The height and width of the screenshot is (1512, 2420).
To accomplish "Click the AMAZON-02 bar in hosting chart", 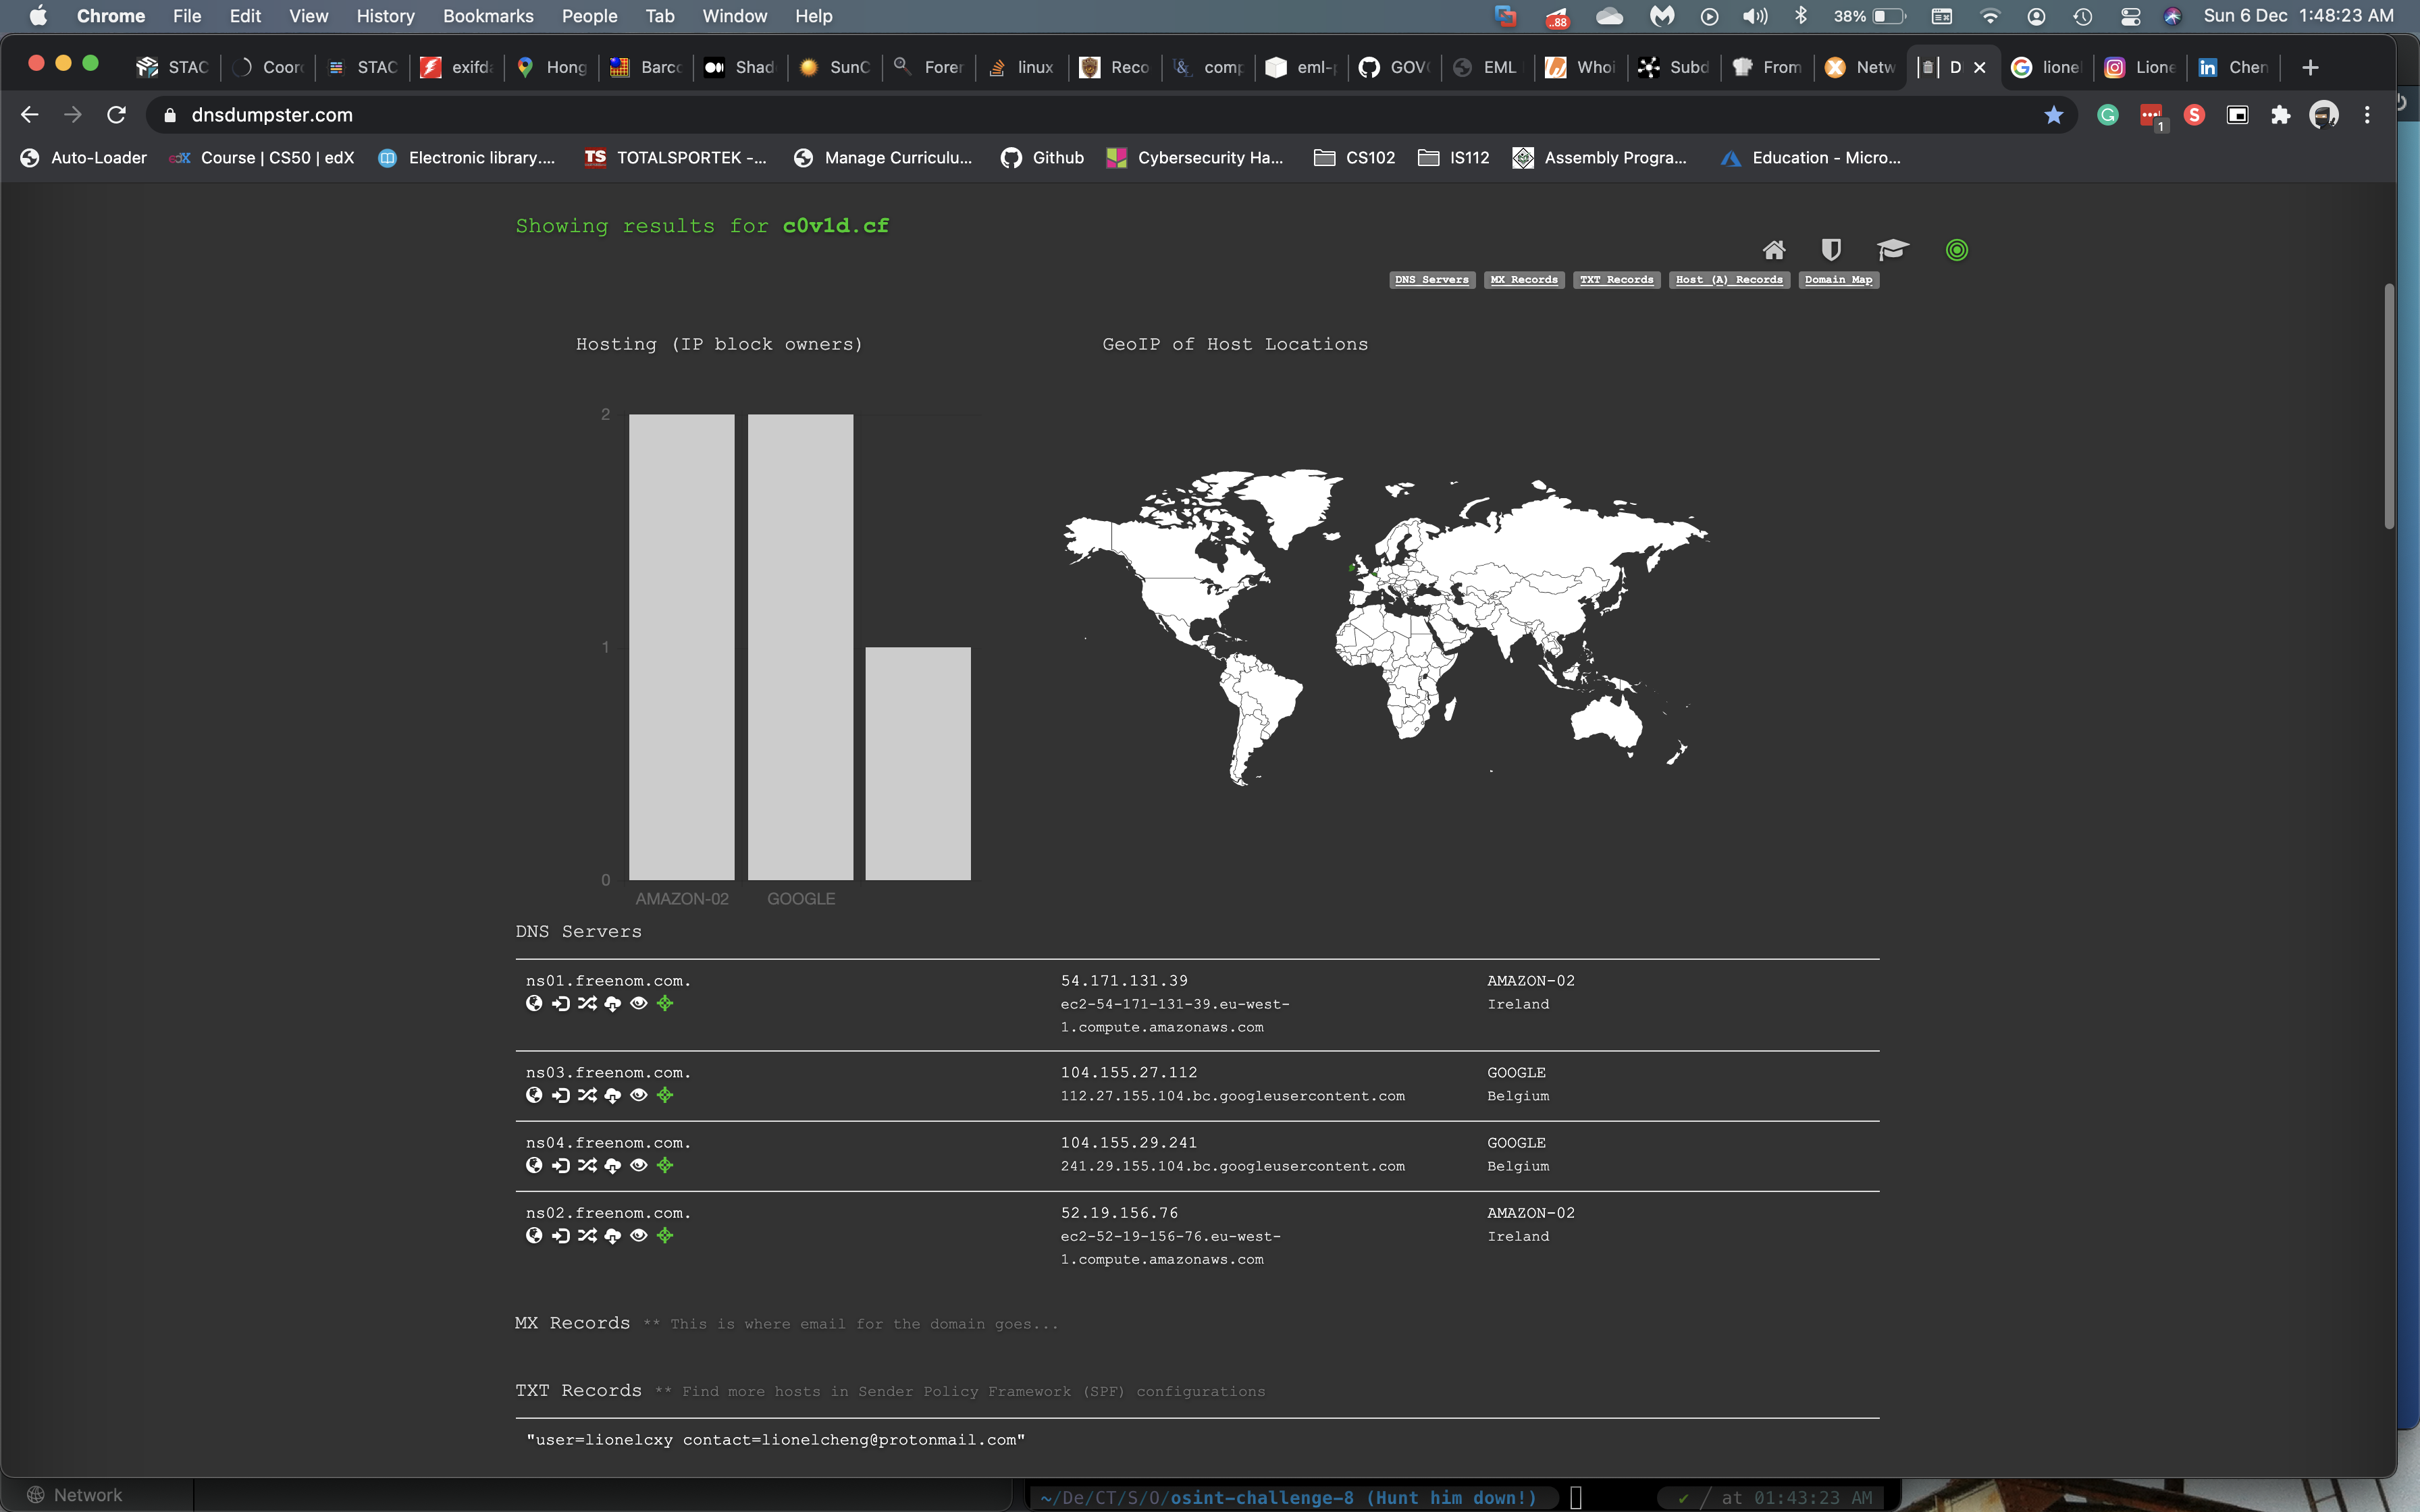I will point(682,647).
